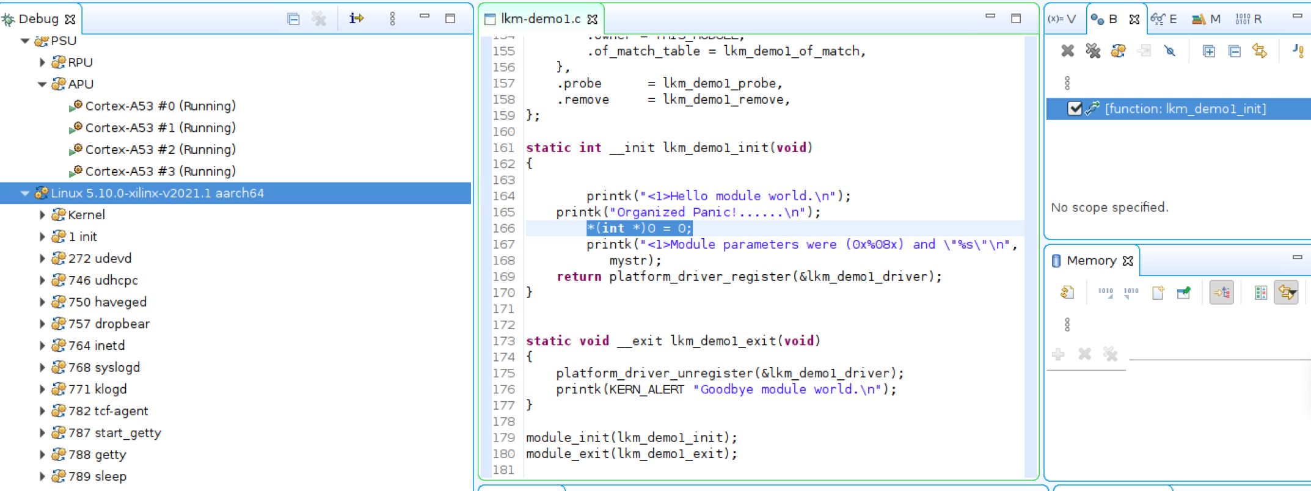Uncheck the lkm_demo1_init function breakpoint checkbox
The height and width of the screenshot is (491, 1311).
(x=1075, y=109)
